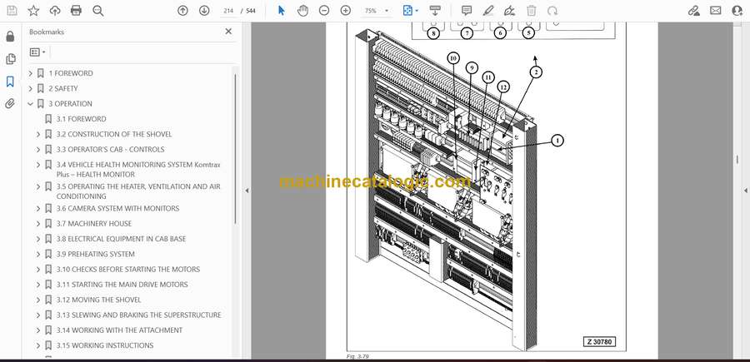
Task: Open 3.1 FOREWORD bookmark
Action: pos(82,119)
